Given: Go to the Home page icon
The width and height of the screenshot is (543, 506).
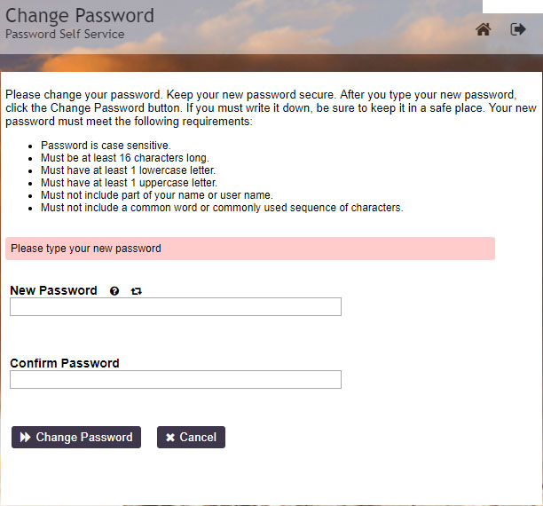Looking at the screenshot, I should click(x=483, y=29).
